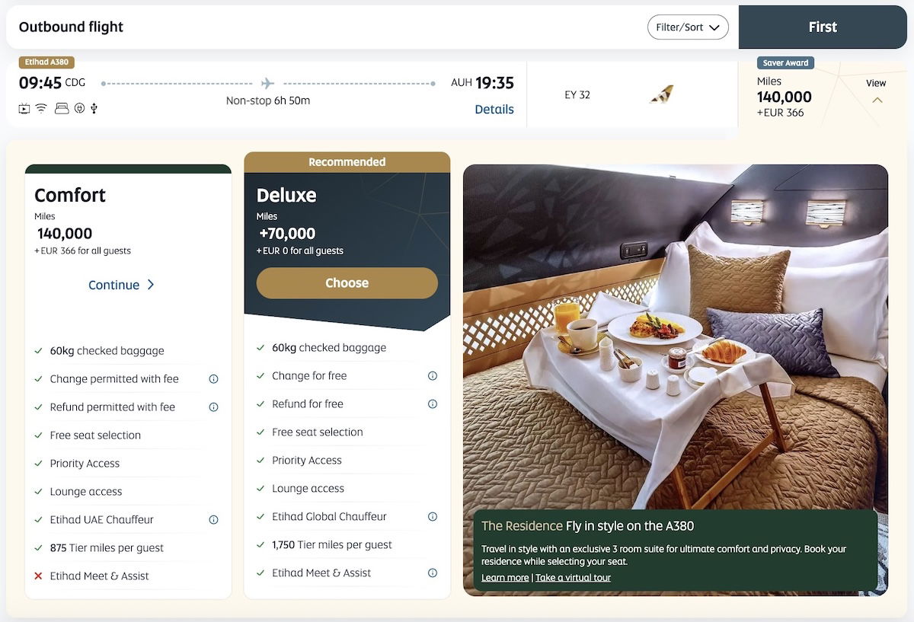914x622 pixels.
Task: Collapse fare options using the View chevron
Action: 877,100
